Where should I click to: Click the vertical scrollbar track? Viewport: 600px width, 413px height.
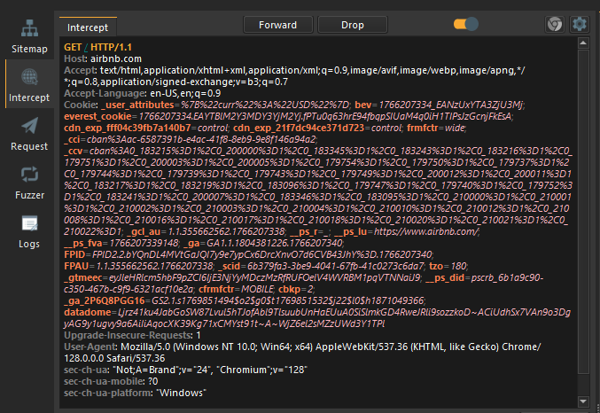point(583,211)
